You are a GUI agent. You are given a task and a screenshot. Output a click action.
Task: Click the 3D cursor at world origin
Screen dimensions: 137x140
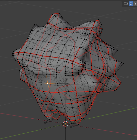pyautogui.click(x=65, y=124)
